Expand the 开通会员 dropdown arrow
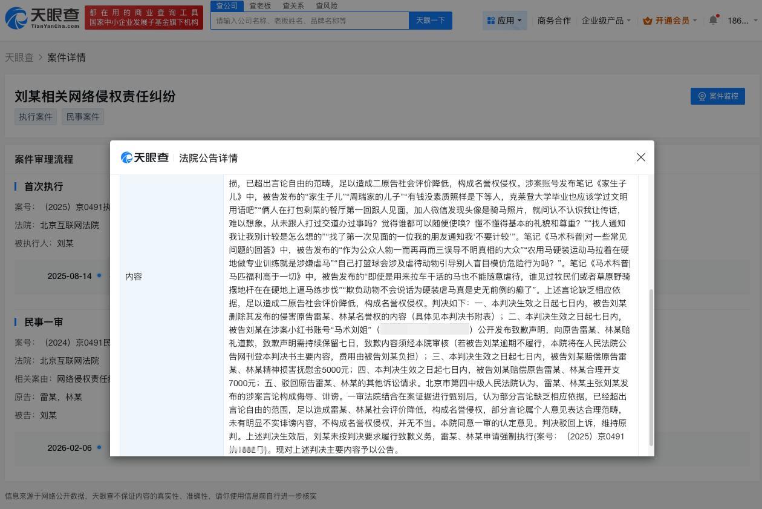 coord(694,20)
